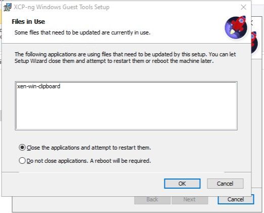Close the Files in Use dialog with X

tap(243, 7)
